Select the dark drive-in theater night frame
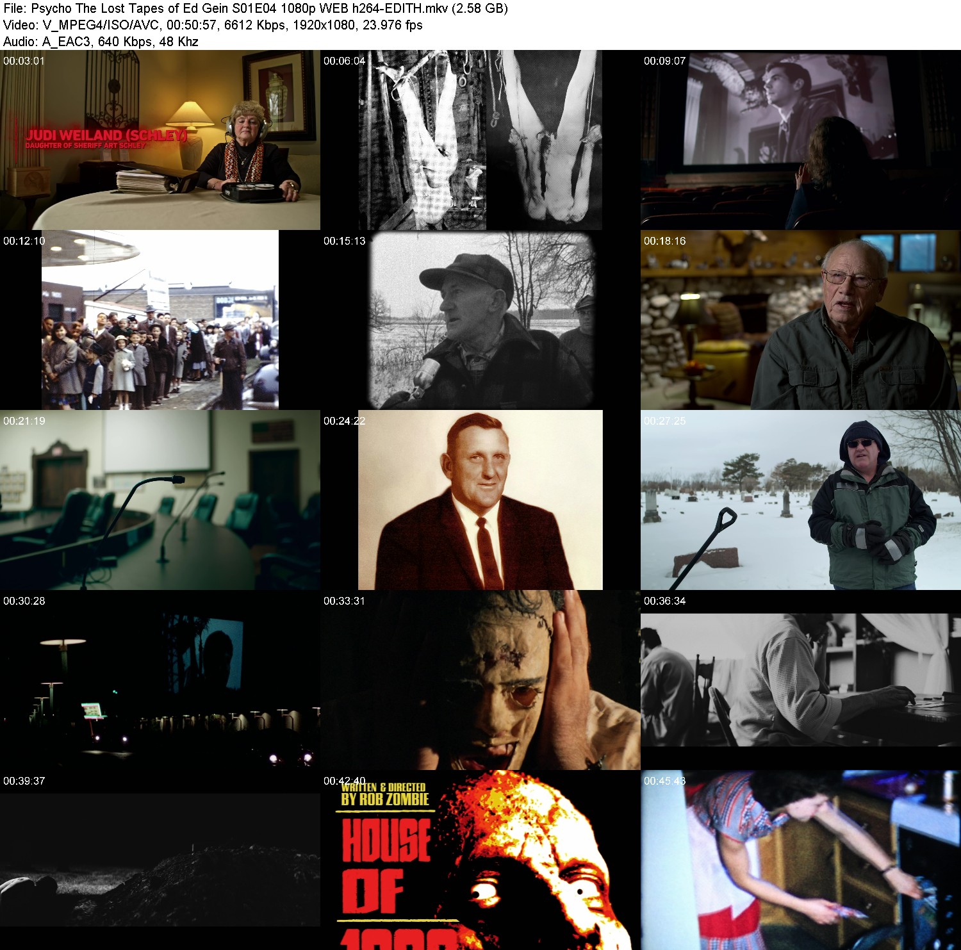 click(160, 680)
